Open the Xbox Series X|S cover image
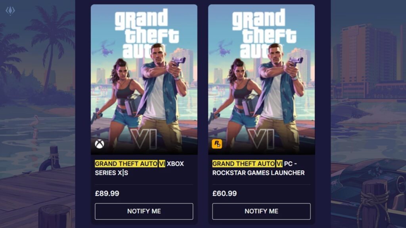The image size is (406, 228). point(144,79)
